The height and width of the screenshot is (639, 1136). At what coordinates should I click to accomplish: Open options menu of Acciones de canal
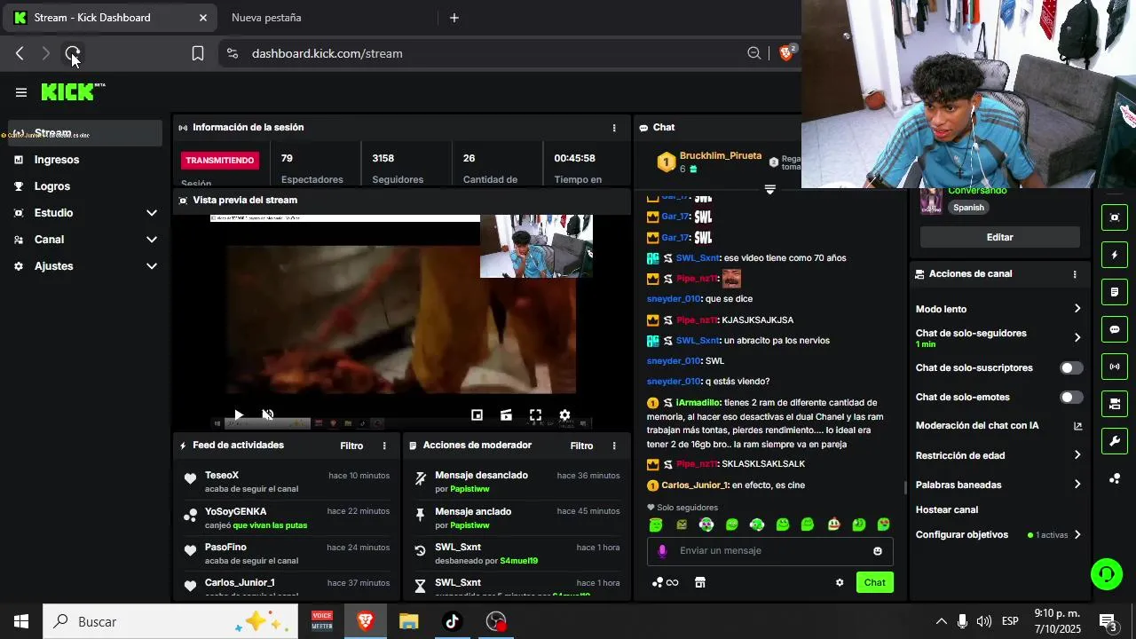(1075, 274)
